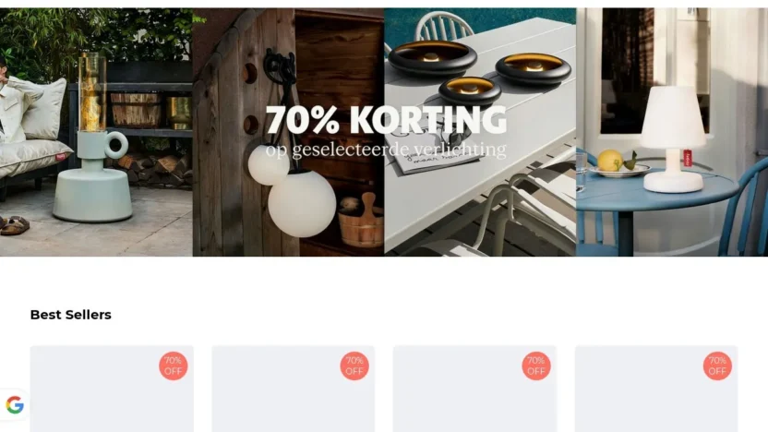Image resolution: width=768 pixels, height=432 pixels.
Task: Click the 70% OFF badge on second product
Action: (x=354, y=366)
